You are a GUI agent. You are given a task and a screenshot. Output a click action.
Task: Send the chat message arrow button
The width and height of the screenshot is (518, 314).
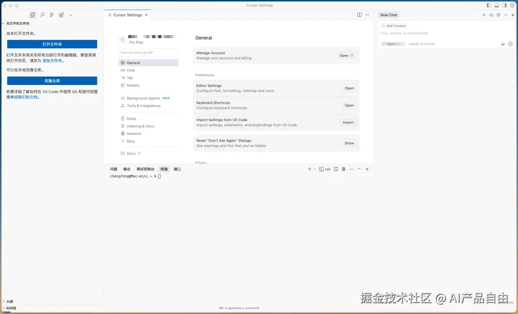(510, 44)
